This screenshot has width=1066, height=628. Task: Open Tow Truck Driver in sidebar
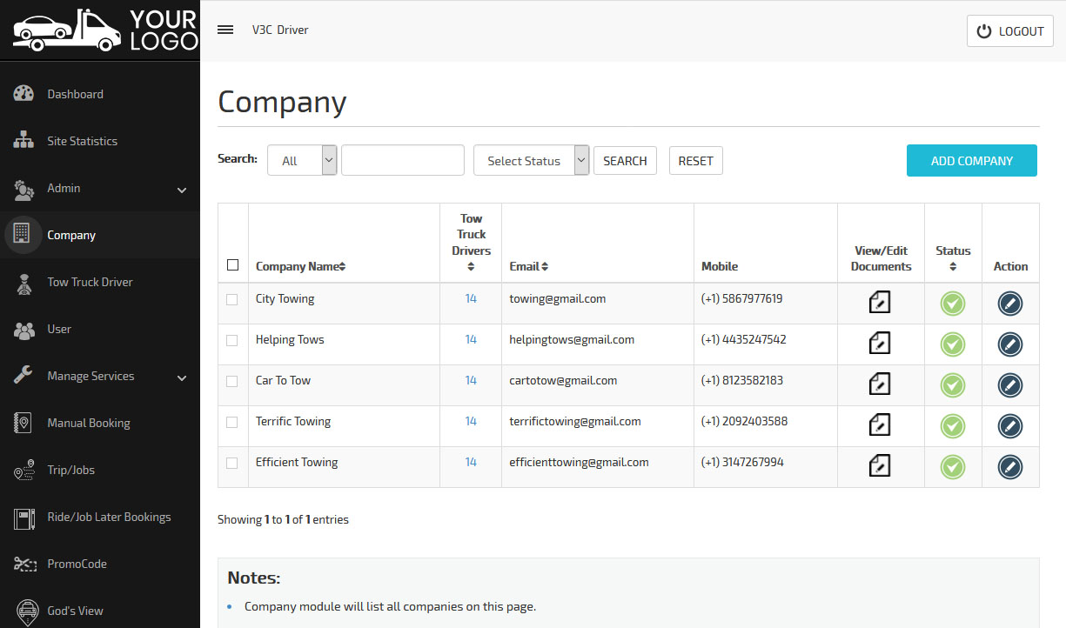(x=90, y=283)
